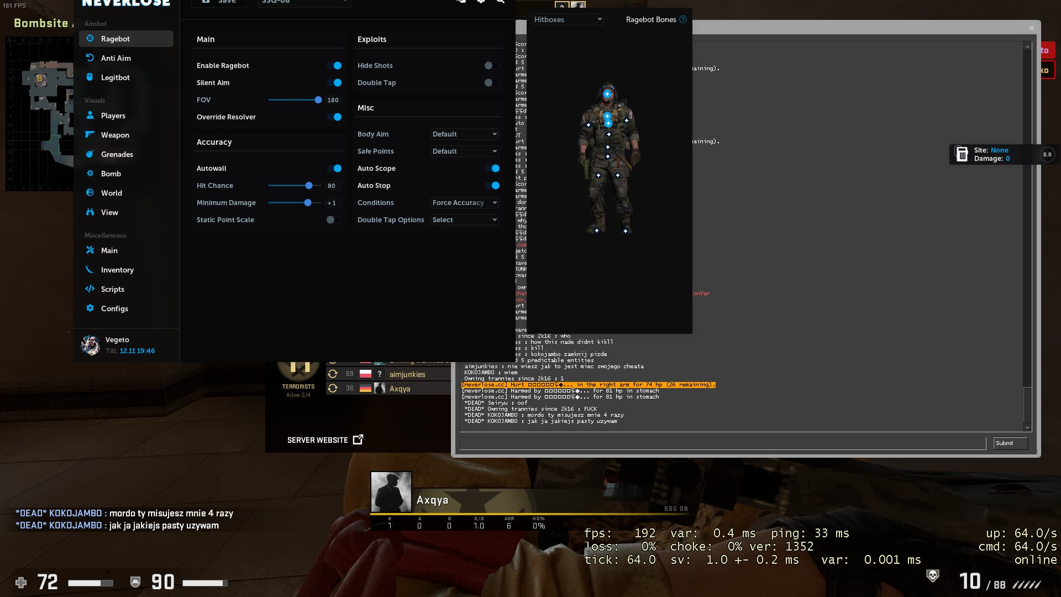Open the Body Aim dropdown

click(x=464, y=134)
